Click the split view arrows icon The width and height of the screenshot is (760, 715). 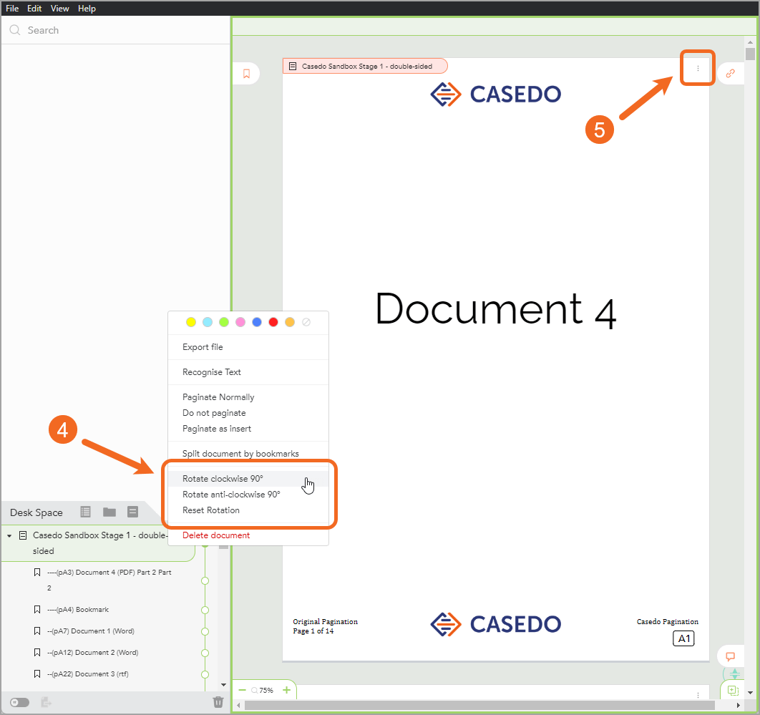tap(735, 673)
